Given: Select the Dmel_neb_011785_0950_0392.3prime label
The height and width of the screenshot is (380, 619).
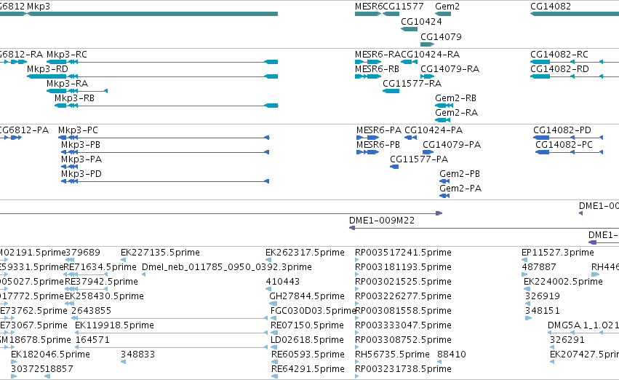Looking at the screenshot, I should coord(227,267).
